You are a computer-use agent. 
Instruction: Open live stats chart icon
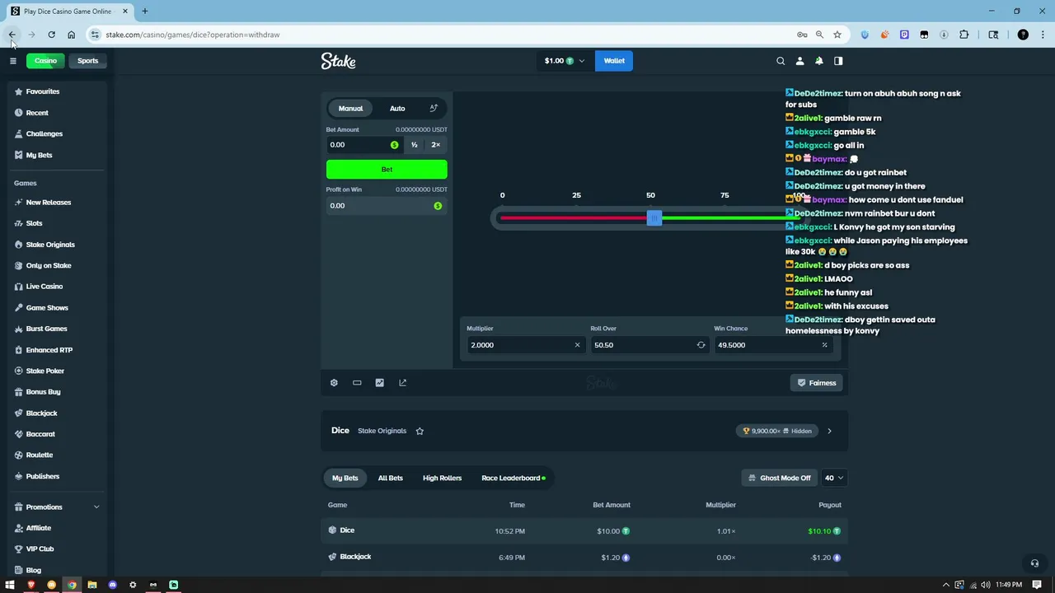379,383
